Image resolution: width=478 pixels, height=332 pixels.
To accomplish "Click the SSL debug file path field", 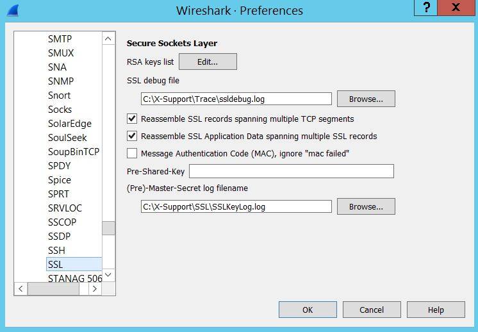I will coord(236,99).
